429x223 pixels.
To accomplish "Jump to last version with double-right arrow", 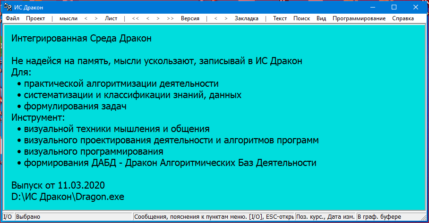I will (x=170, y=18).
